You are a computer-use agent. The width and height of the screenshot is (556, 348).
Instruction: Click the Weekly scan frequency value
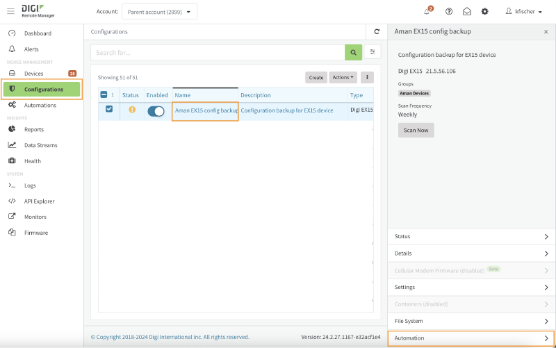click(407, 115)
